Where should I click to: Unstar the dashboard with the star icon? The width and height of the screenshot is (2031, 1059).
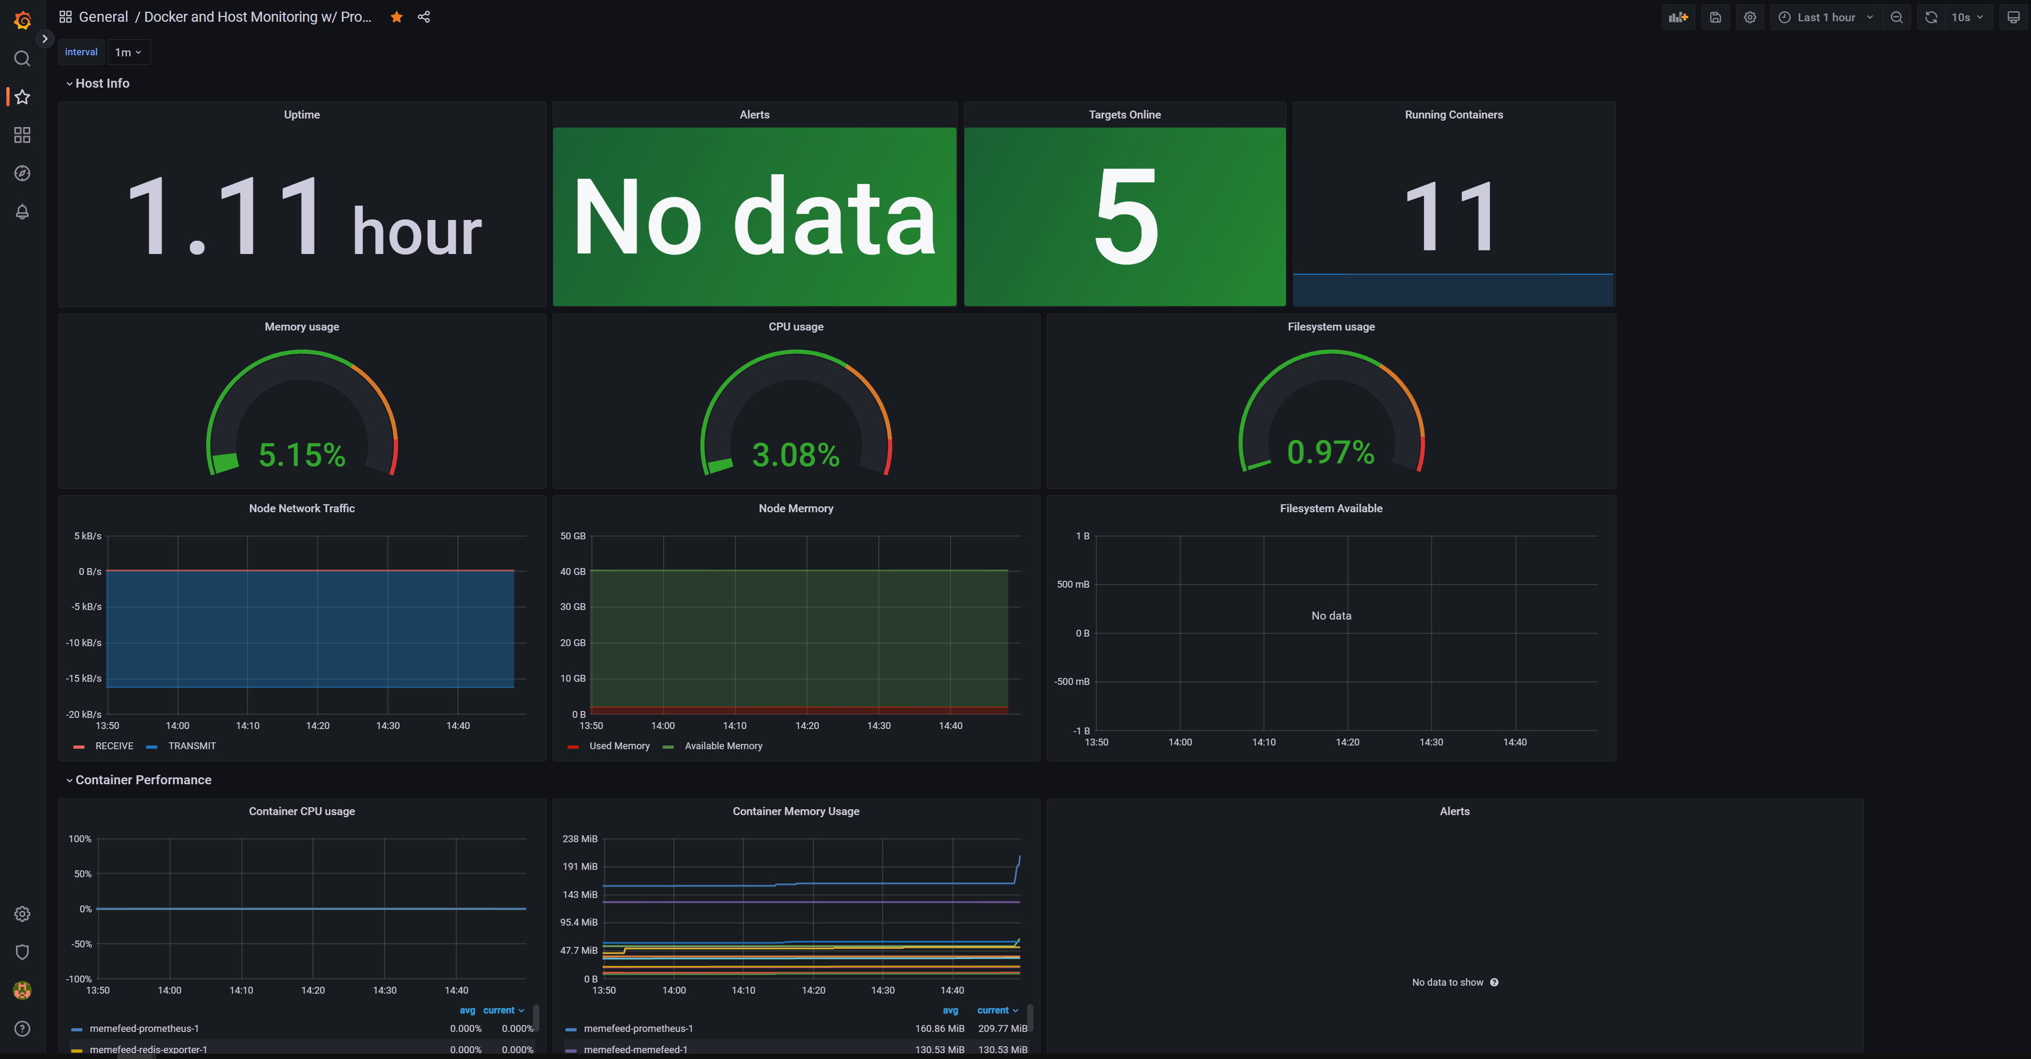pos(396,18)
